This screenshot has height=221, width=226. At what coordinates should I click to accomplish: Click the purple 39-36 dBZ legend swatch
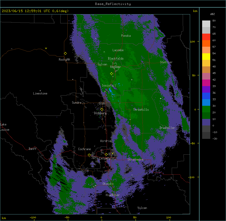206,90
